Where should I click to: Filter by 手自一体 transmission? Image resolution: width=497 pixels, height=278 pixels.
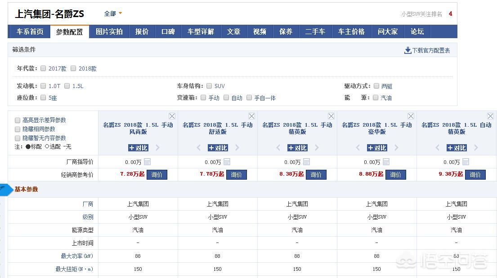click(249, 97)
